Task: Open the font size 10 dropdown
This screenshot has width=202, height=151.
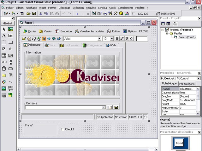Action: (x=112, y=39)
